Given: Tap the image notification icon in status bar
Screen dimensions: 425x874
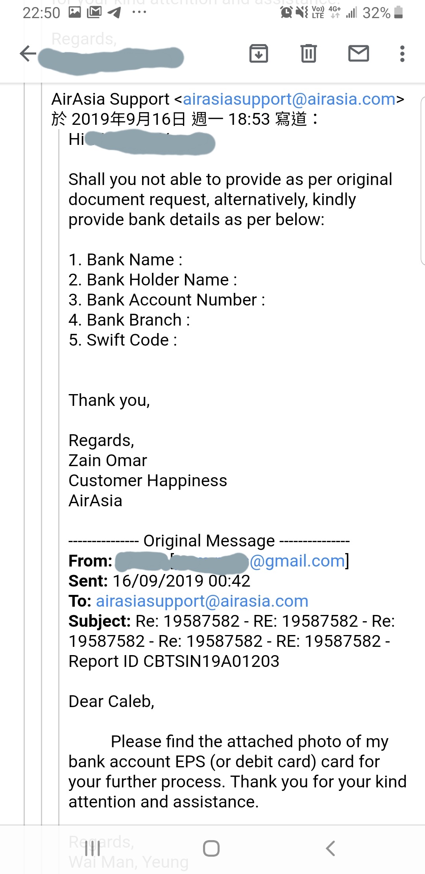Looking at the screenshot, I should click(75, 13).
